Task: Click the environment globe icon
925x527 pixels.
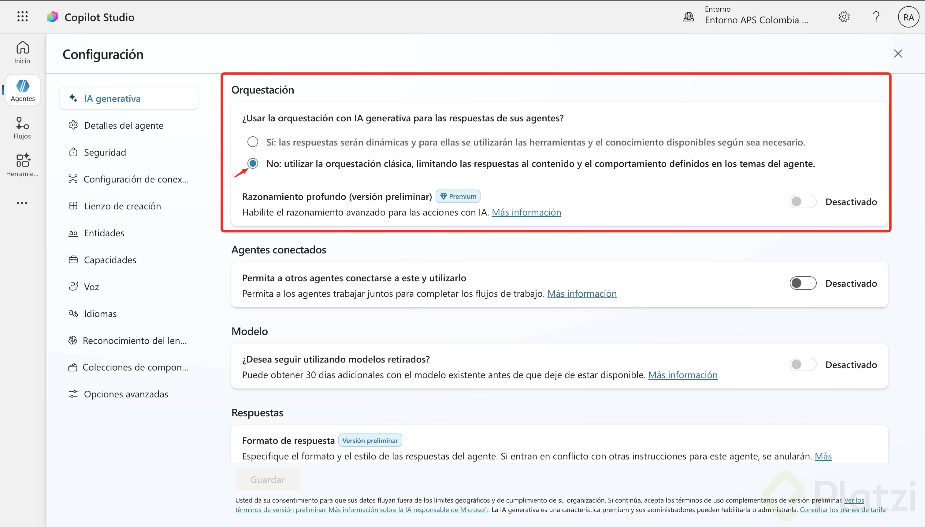Action: (689, 17)
